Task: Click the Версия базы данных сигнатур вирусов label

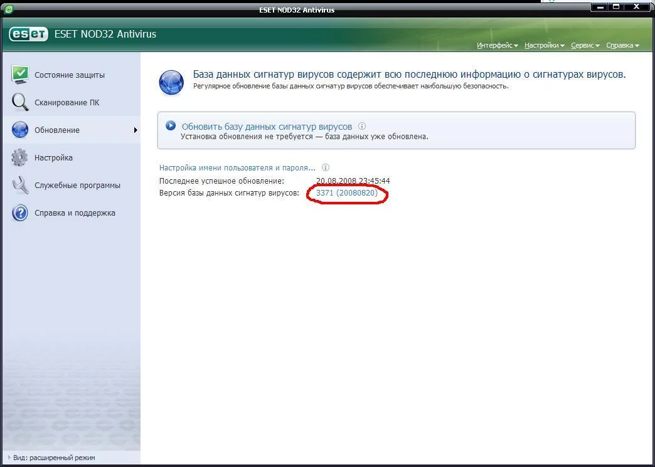Action: pyautogui.click(x=230, y=193)
